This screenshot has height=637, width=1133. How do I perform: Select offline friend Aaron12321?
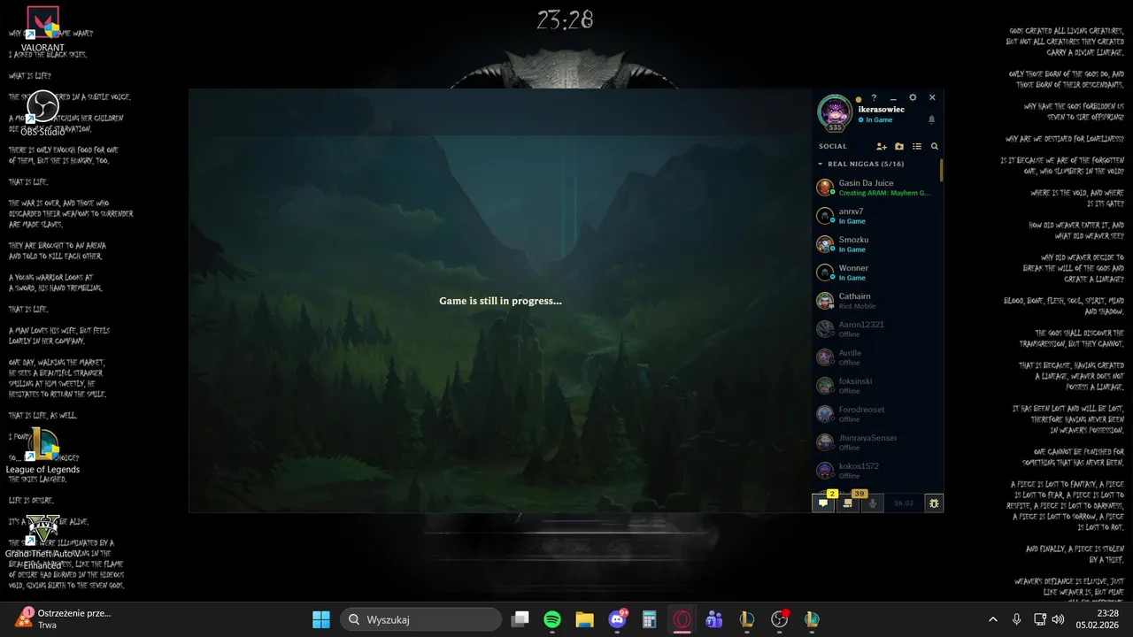pos(876,329)
